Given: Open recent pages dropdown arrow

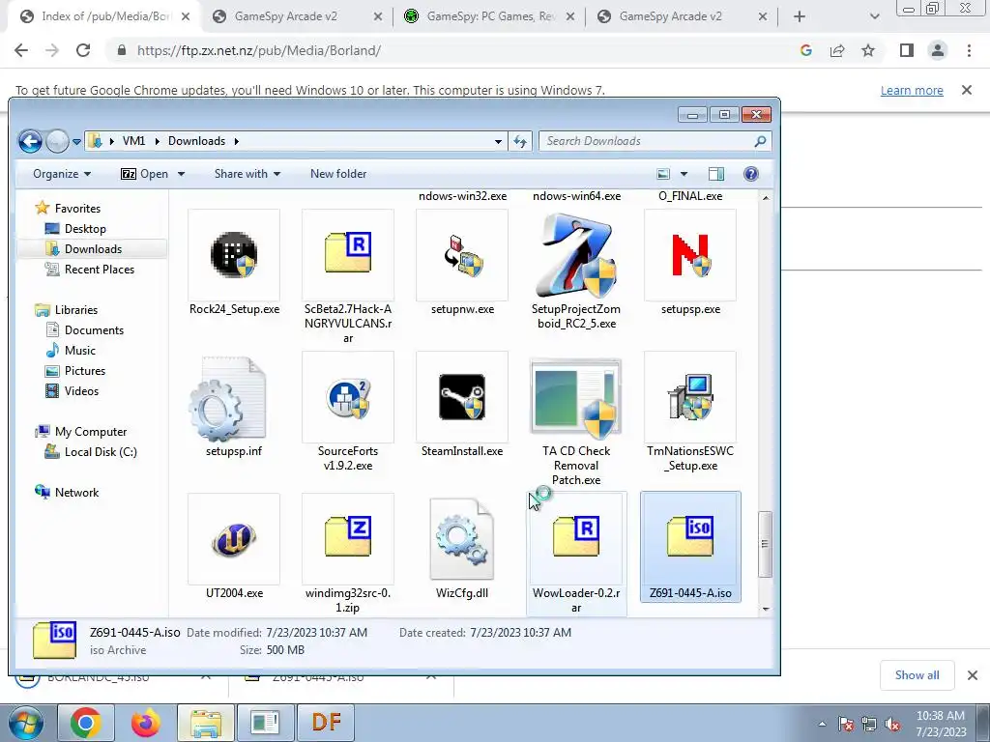Looking at the screenshot, I should (76, 141).
